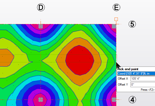155x106 pixels.
Task: Click the Offset X input field
Action: coord(143,79)
